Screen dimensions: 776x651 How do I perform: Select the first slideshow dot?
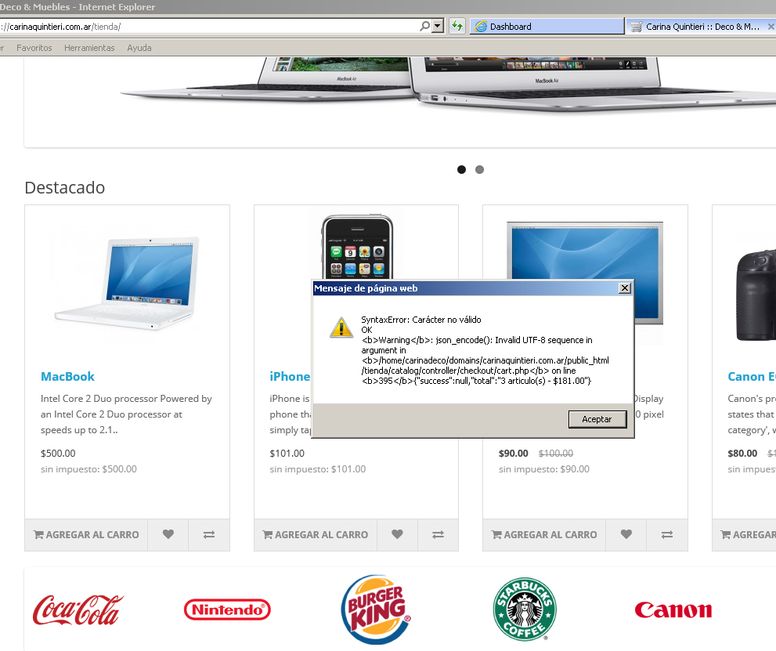pyautogui.click(x=462, y=170)
